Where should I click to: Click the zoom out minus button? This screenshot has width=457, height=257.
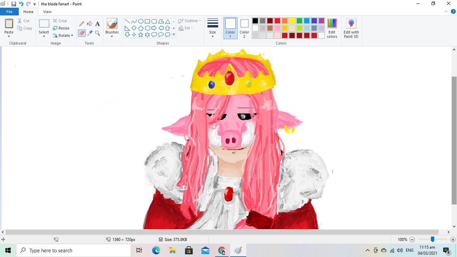[412, 239]
